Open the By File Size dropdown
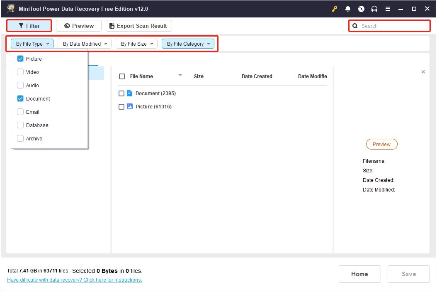437x292 pixels. click(136, 44)
